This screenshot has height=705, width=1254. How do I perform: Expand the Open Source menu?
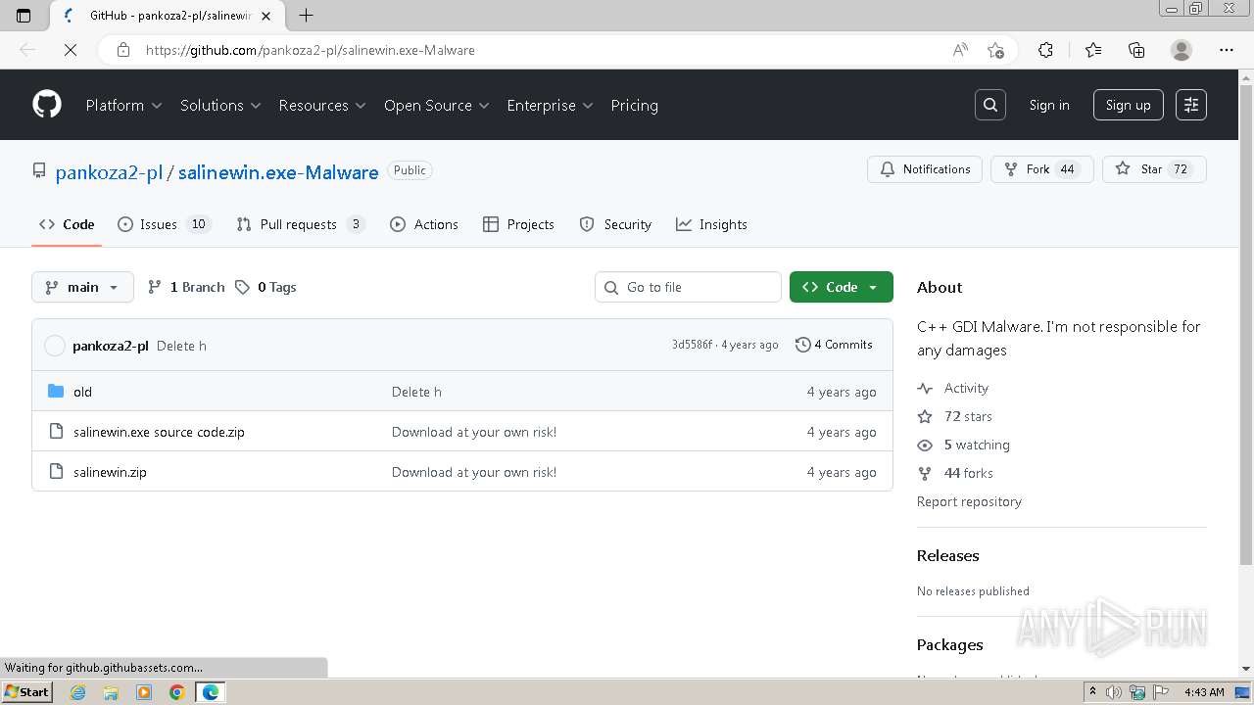click(437, 105)
